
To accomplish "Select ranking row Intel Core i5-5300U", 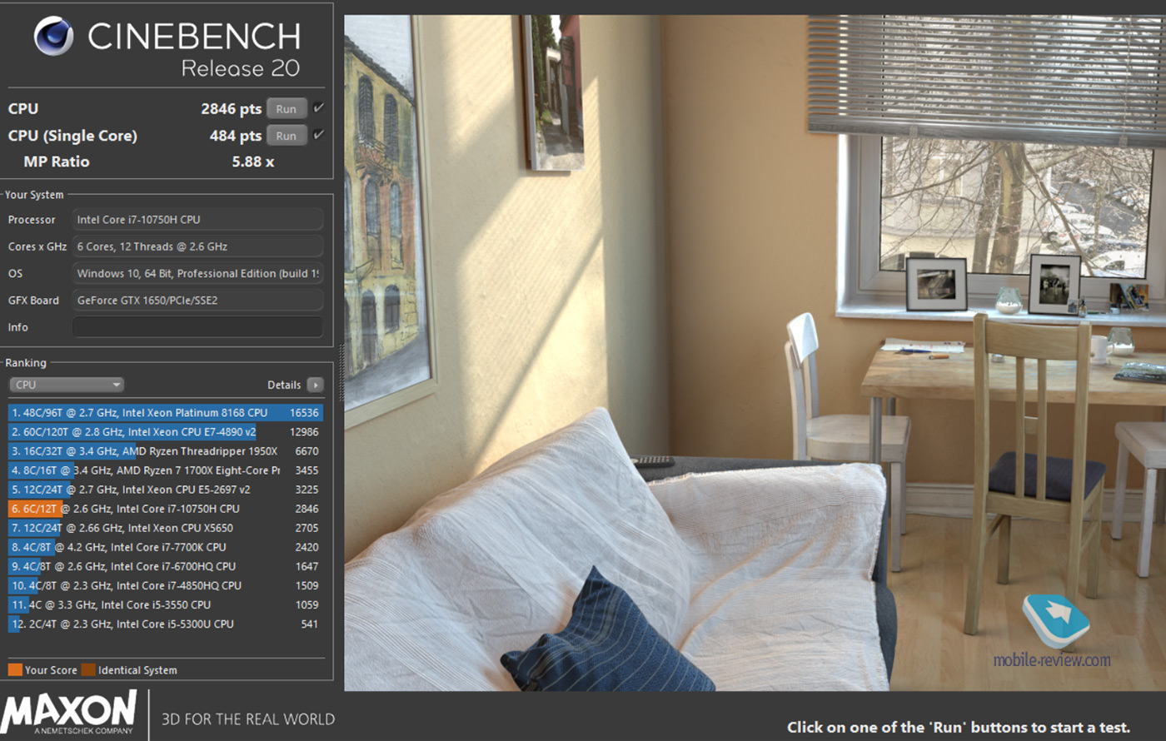I will point(165,624).
